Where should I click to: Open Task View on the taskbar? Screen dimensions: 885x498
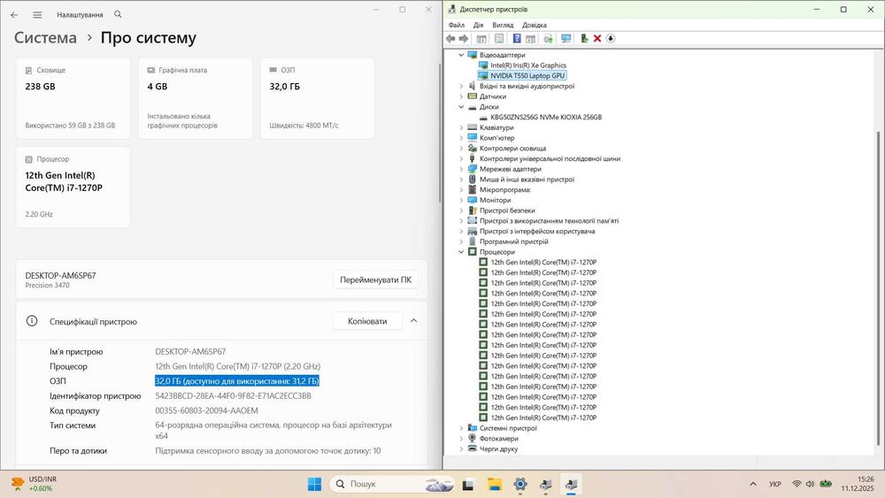pos(468,484)
